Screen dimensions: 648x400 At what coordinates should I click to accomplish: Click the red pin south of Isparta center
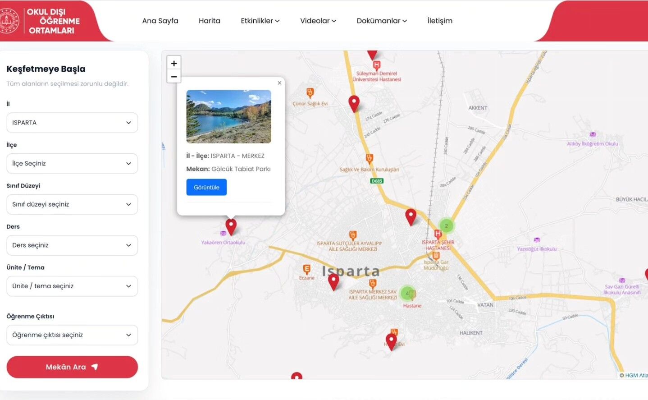[x=391, y=342]
